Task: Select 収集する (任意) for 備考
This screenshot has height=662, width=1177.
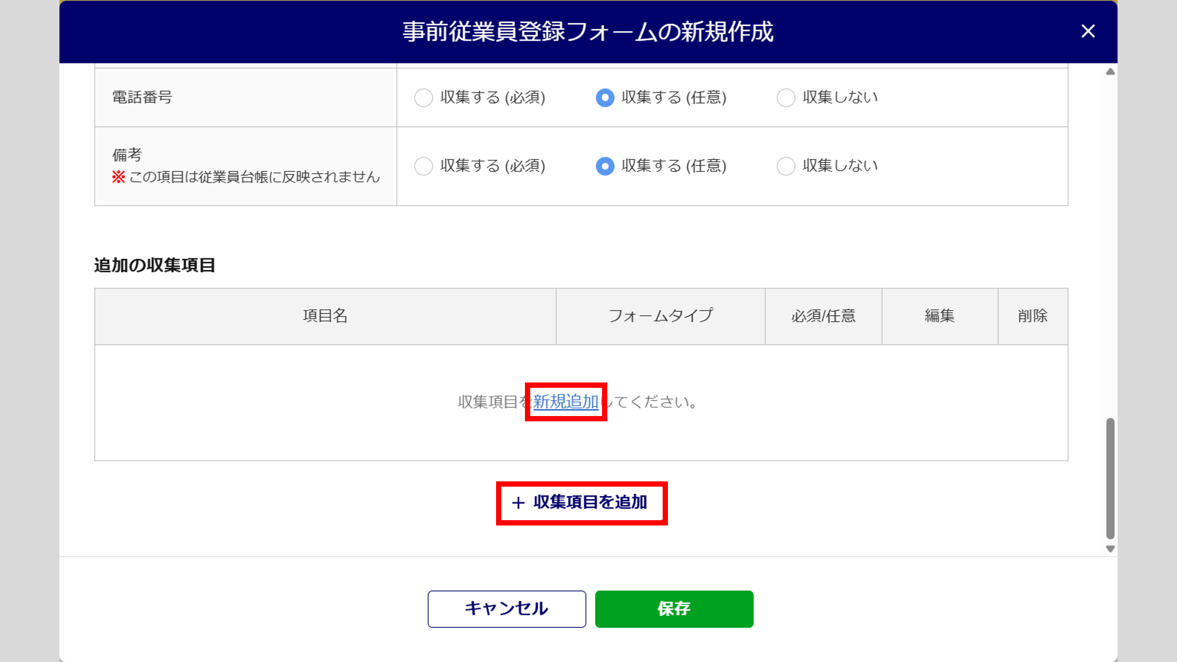Action: coord(605,166)
